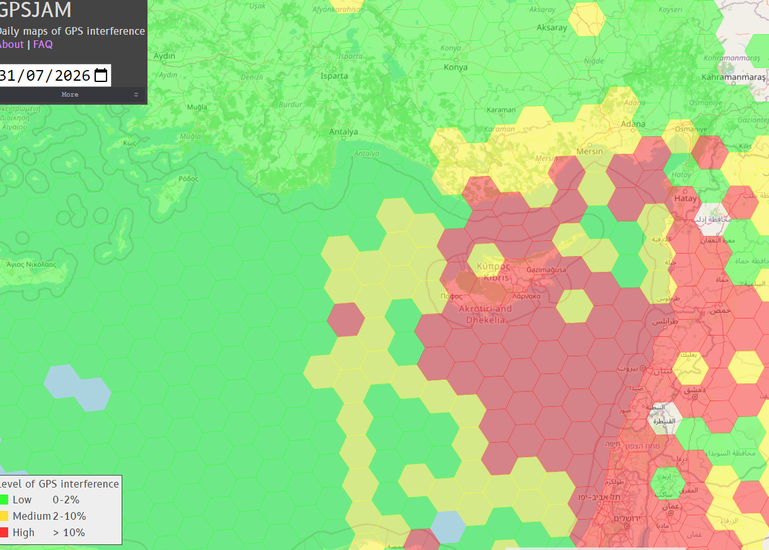Click the yellow Medium legend swatch

coord(4,516)
